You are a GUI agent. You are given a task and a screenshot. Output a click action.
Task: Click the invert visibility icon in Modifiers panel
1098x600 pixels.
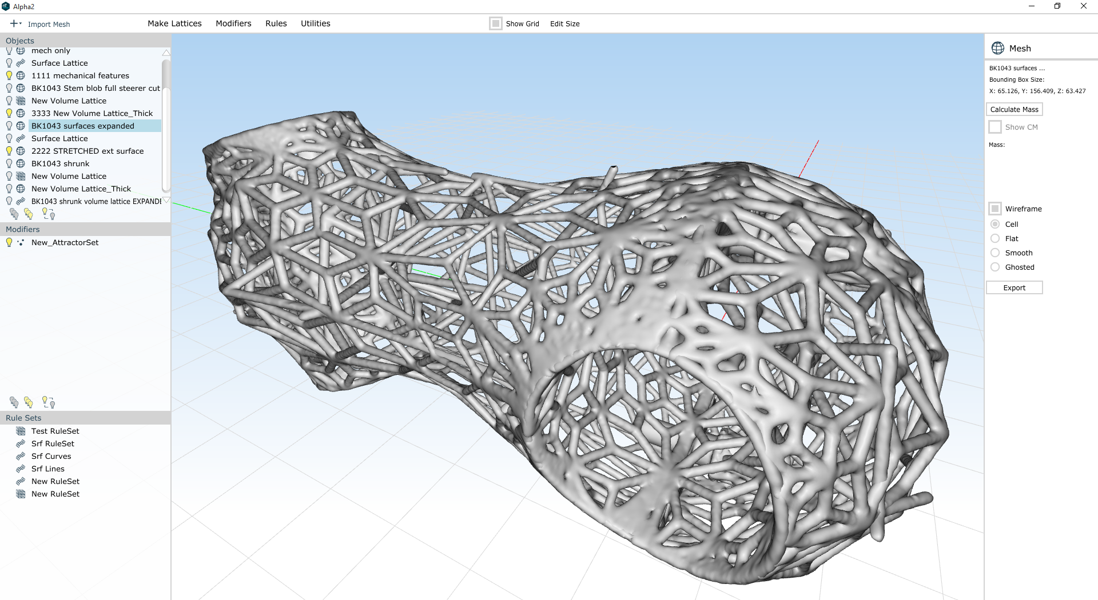pyautogui.click(x=49, y=402)
